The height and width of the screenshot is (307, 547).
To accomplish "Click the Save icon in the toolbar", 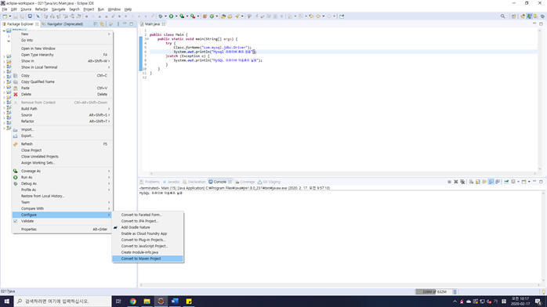I will [x=16, y=16].
